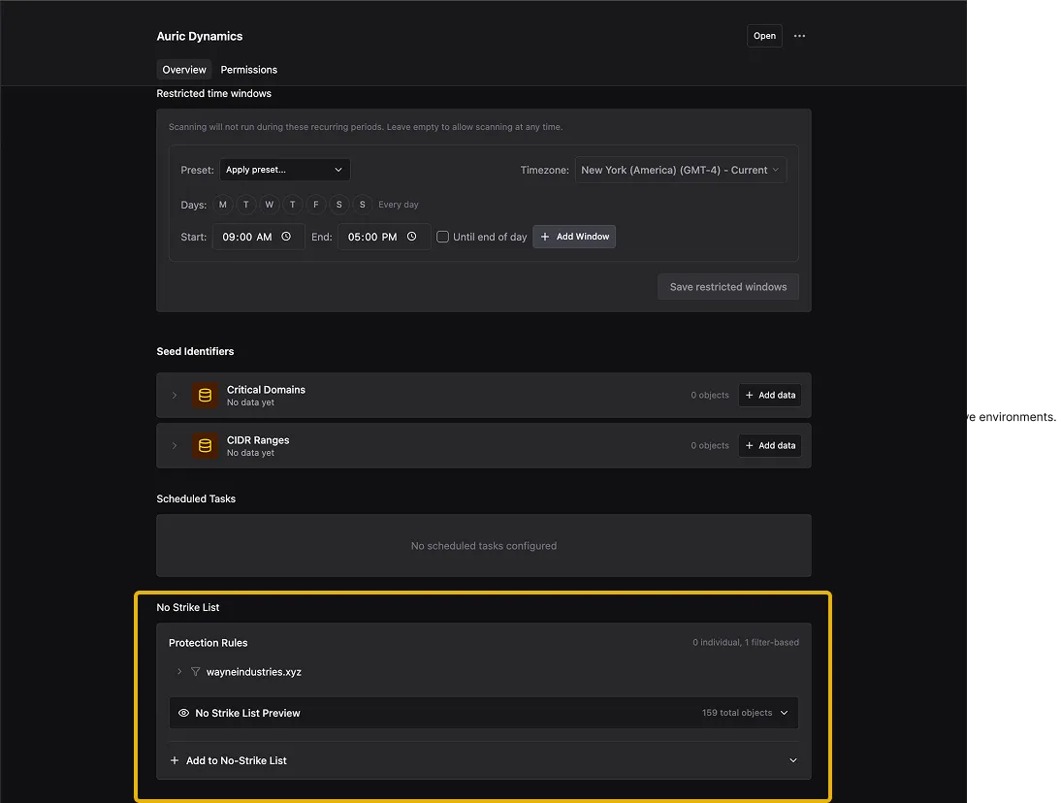Toggle Thursday day circle after Wednesday
This screenshot has width=1061, height=803.
pyautogui.click(x=292, y=205)
